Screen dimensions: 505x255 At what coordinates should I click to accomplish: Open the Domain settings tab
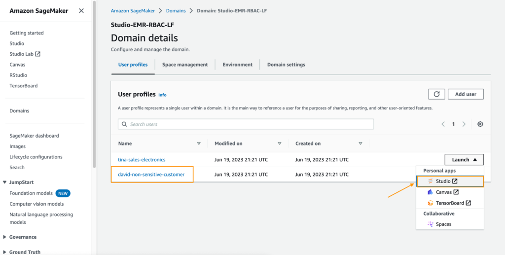click(x=286, y=65)
